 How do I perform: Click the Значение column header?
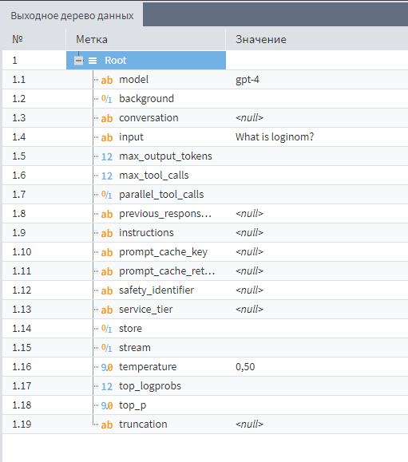pyautogui.click(x=317, y=39)
